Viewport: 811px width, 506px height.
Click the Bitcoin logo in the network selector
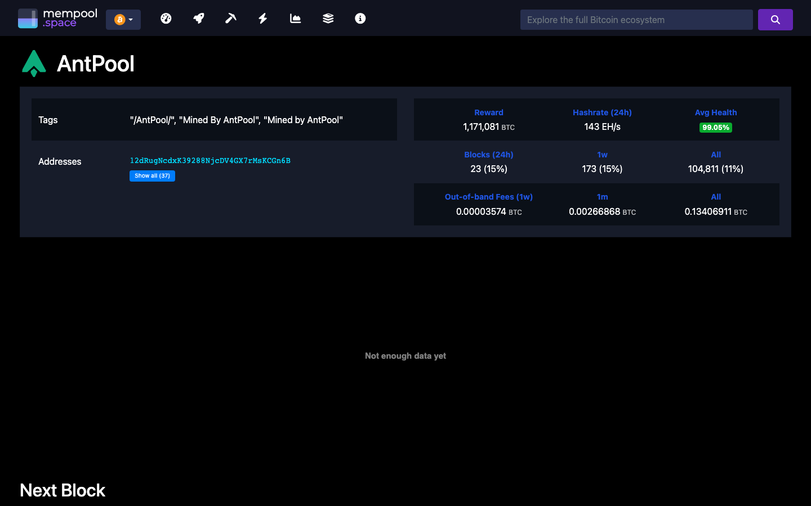tap(119, 19)
